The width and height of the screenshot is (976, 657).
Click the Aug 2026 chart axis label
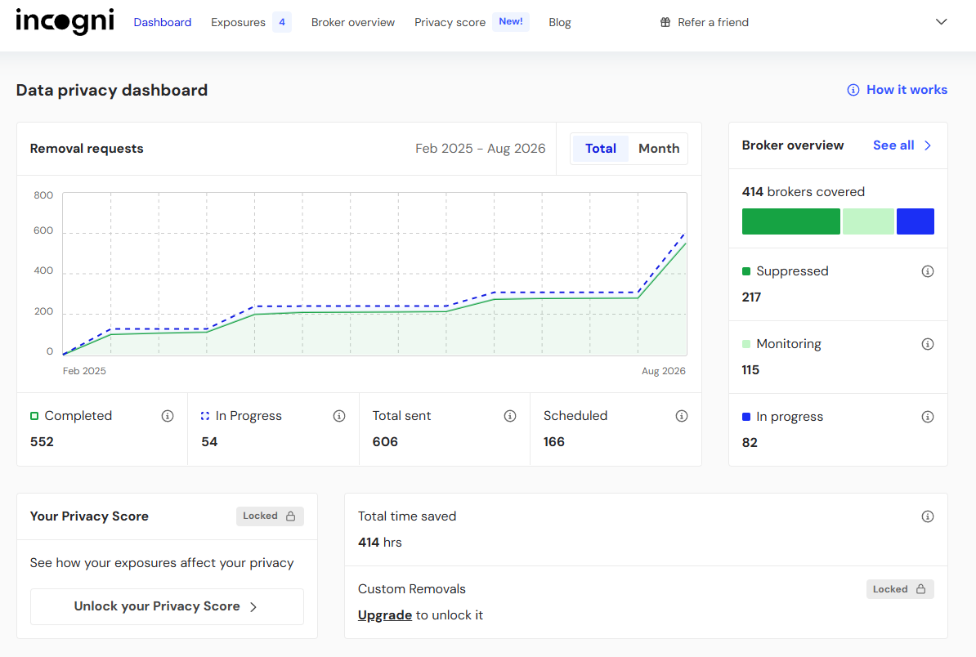(664, 371)
